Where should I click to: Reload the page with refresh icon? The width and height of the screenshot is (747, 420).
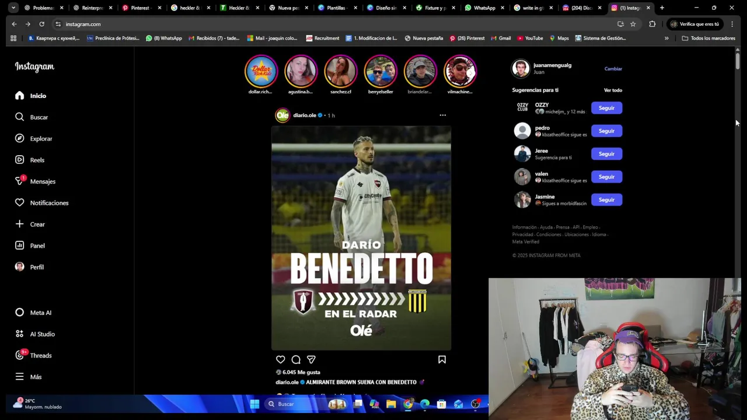41,24
